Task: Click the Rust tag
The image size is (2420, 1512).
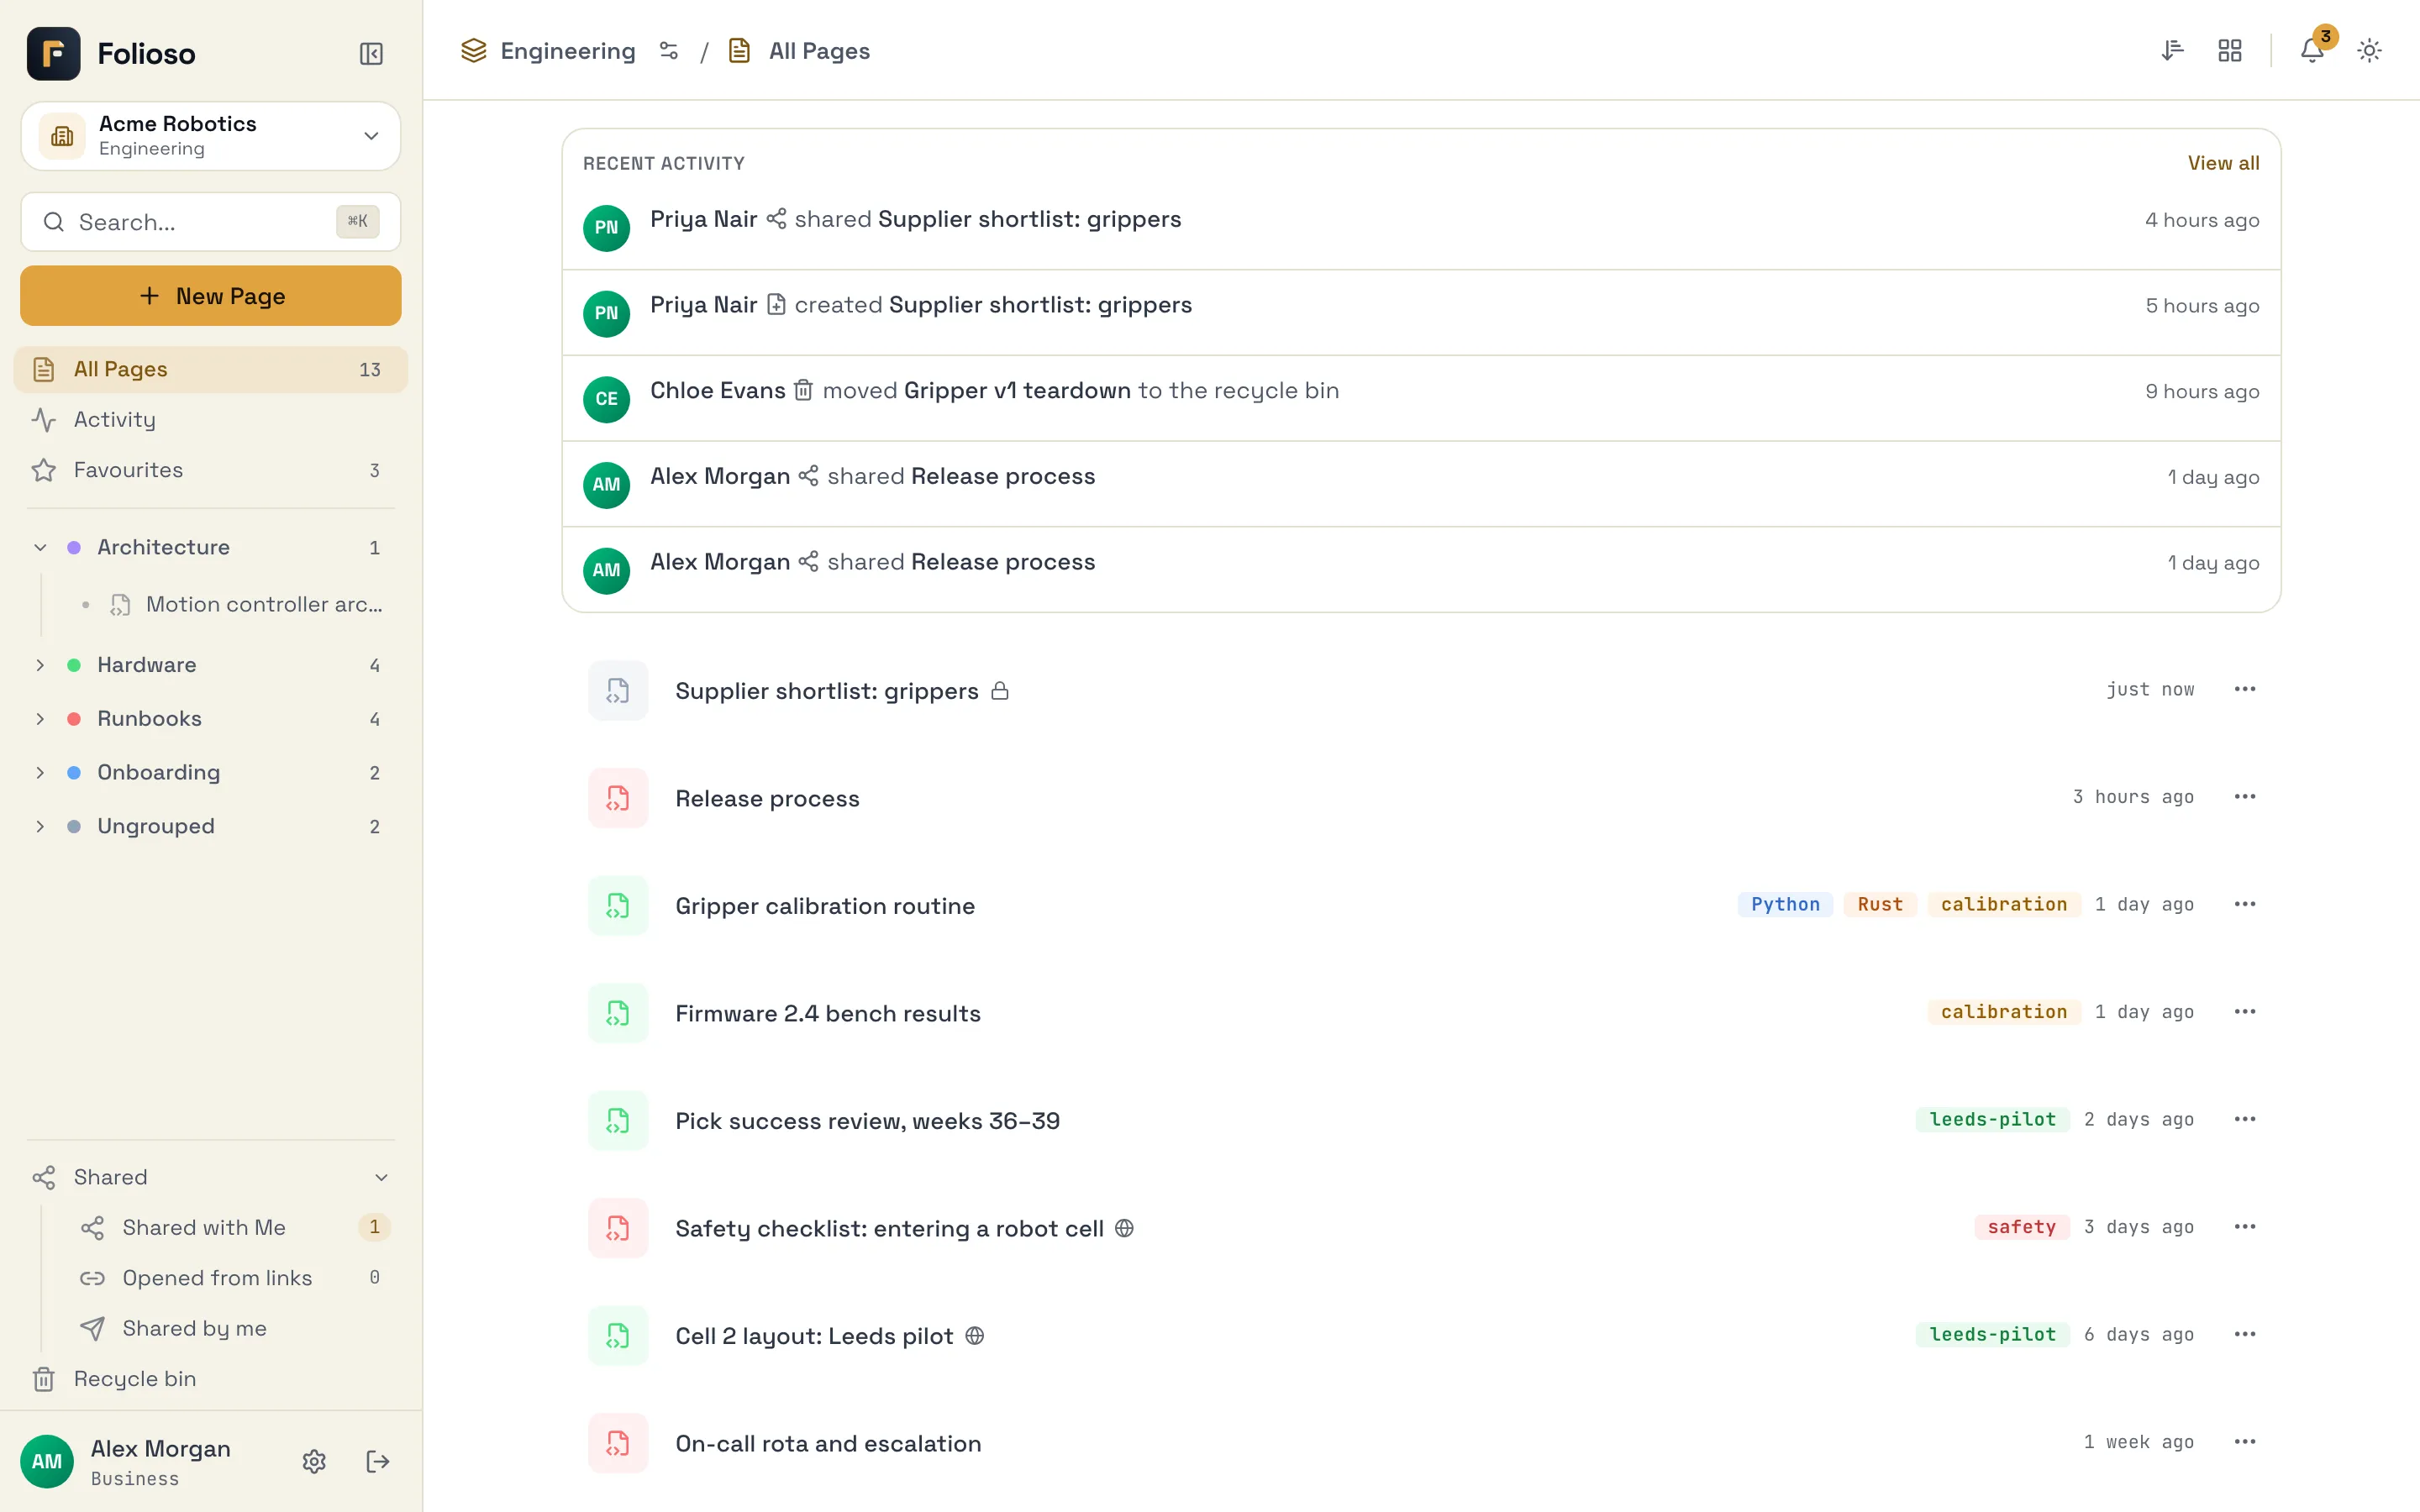Action: point(1880,904)
